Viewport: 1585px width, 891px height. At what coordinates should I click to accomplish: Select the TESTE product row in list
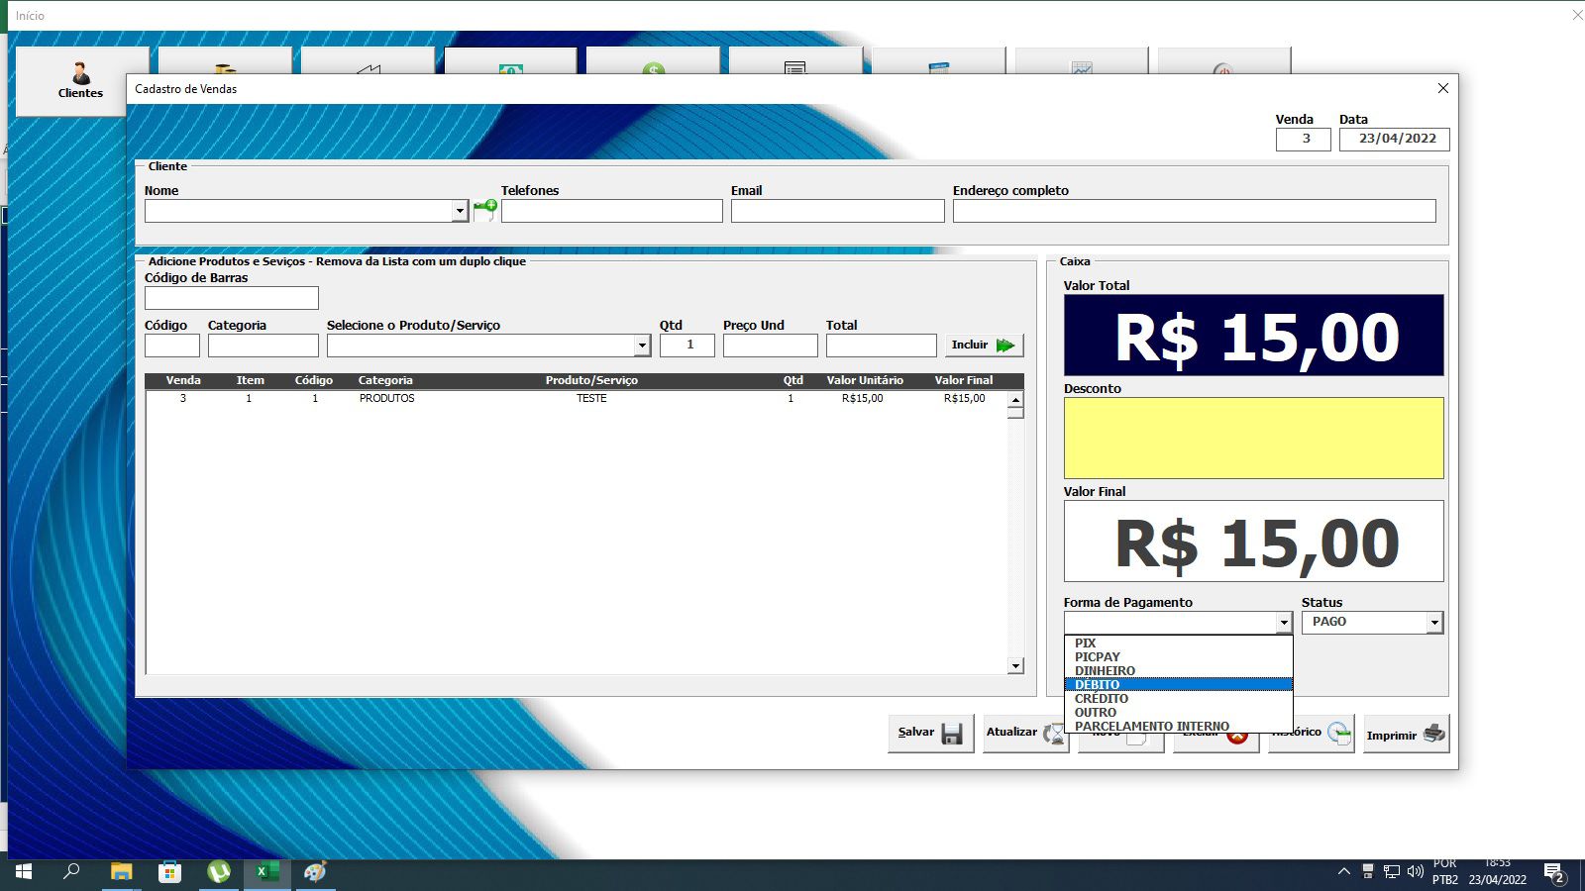[x=591, y=399]
